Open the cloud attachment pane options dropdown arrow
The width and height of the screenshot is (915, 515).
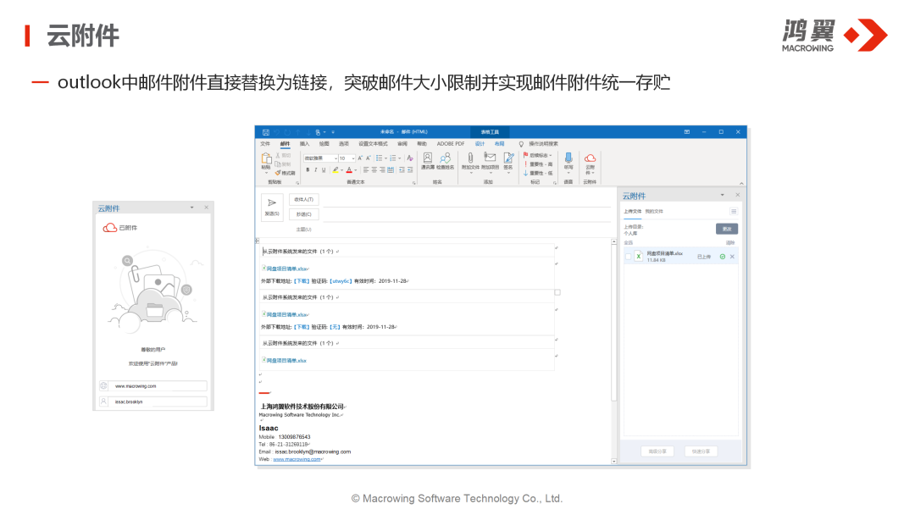(x=723, y=195)
